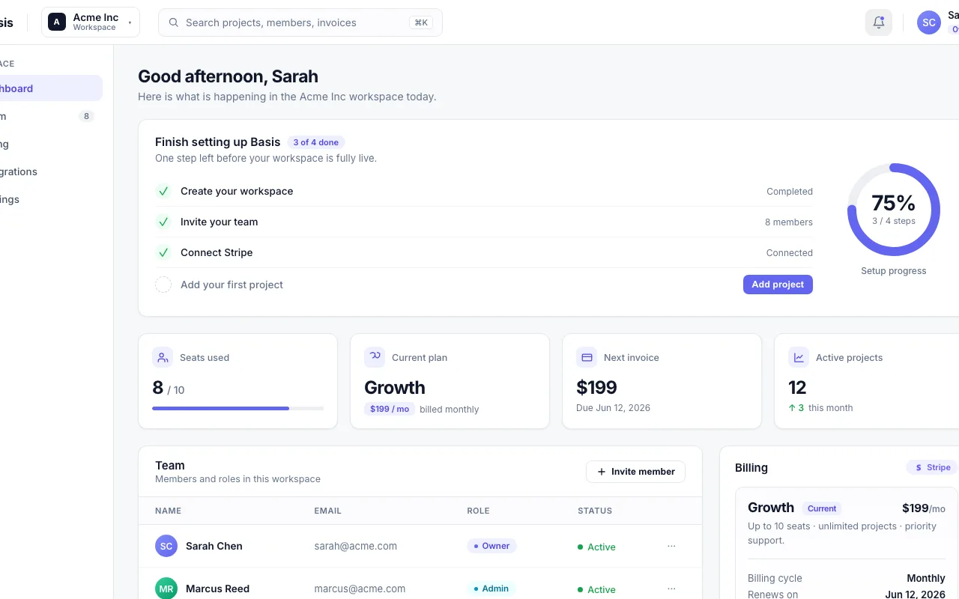Click the Invite member button
The height and width of the screenshot is (599, 959).
[635, 472]
